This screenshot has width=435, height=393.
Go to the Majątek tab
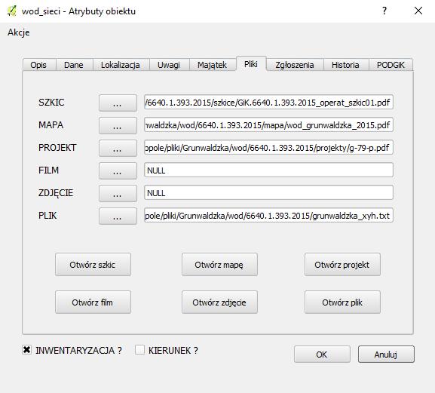[x=213, y=65]
